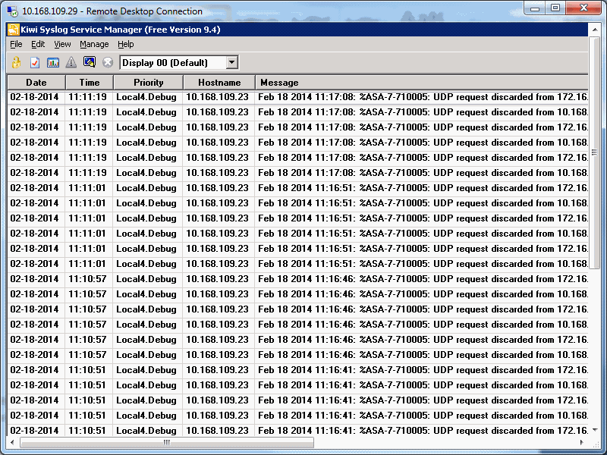Click the Time column header
The width and height of the screenshot is (607, 455).
point(90,83)
